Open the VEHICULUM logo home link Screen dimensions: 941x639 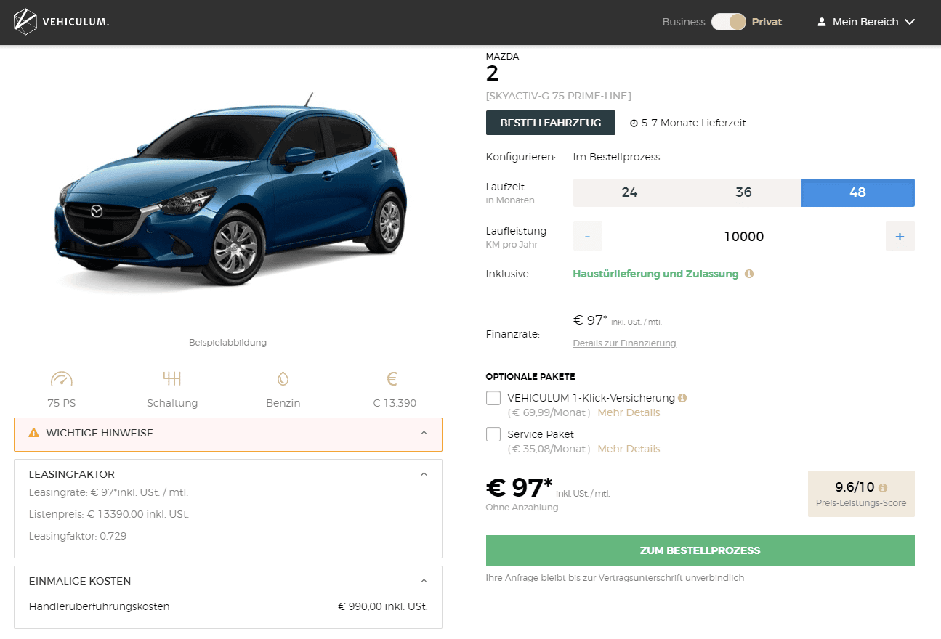click(x=61, y=22)
